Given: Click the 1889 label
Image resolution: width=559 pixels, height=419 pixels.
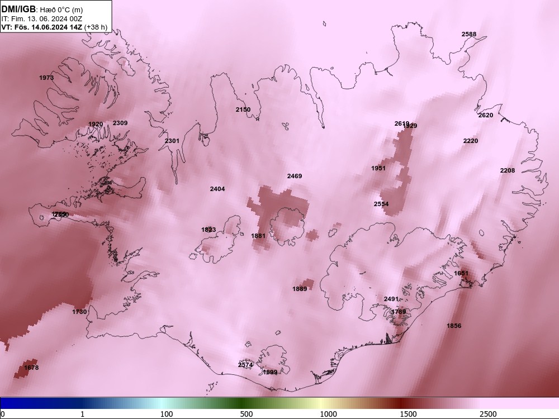Looking at the screenshot, I should coord(300,289).
